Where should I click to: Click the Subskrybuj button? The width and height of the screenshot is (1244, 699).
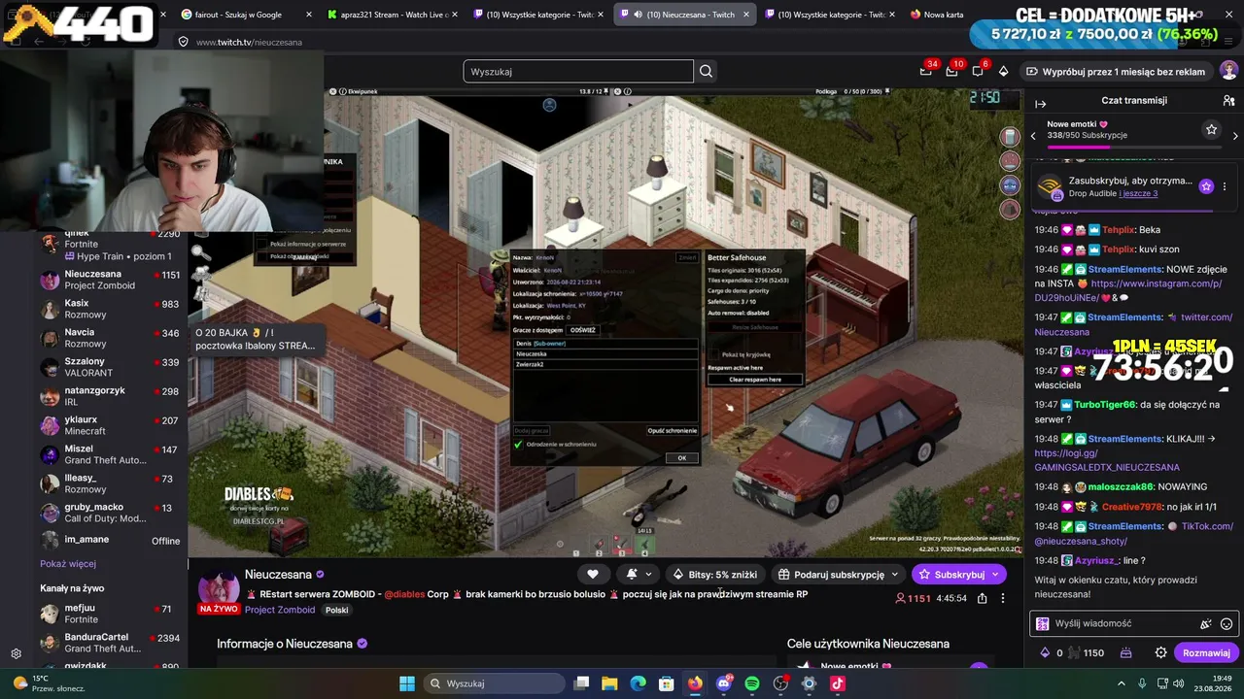[x=958, y=574]
